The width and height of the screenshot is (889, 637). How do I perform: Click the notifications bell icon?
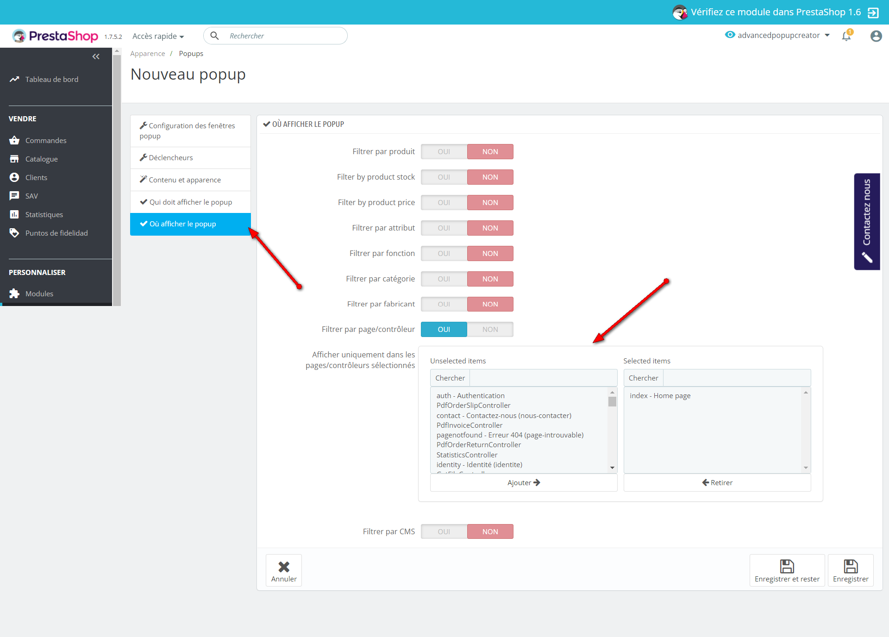(846, 36)
